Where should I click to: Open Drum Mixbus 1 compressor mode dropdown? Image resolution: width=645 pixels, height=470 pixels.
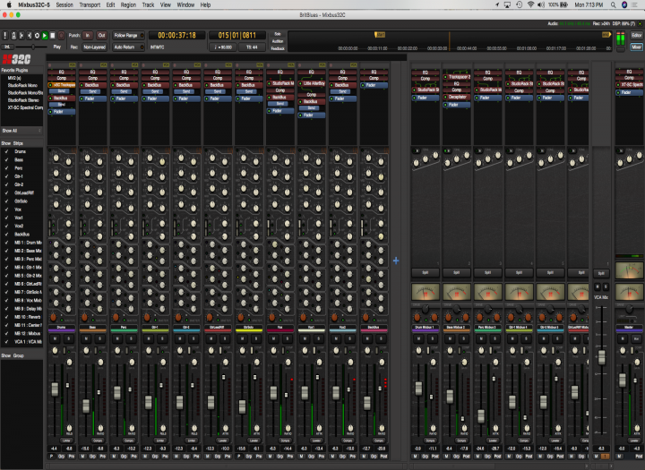tap(430, 440)
